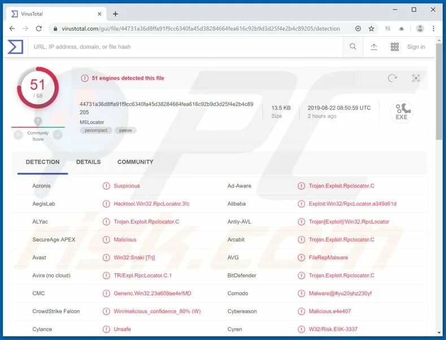Click the 13.5 KB size value
The width and height of the screenshot is (446, 340).
pos(281,108)
